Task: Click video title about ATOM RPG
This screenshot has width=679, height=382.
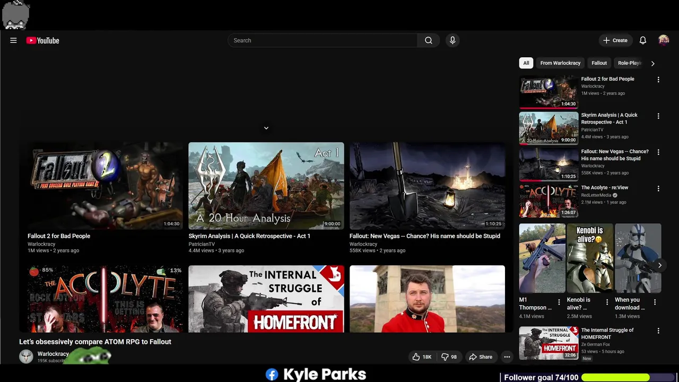Action: tap(95, 342)
